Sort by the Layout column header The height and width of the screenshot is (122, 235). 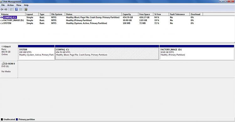pyautogui.click(x=32, y=14)
